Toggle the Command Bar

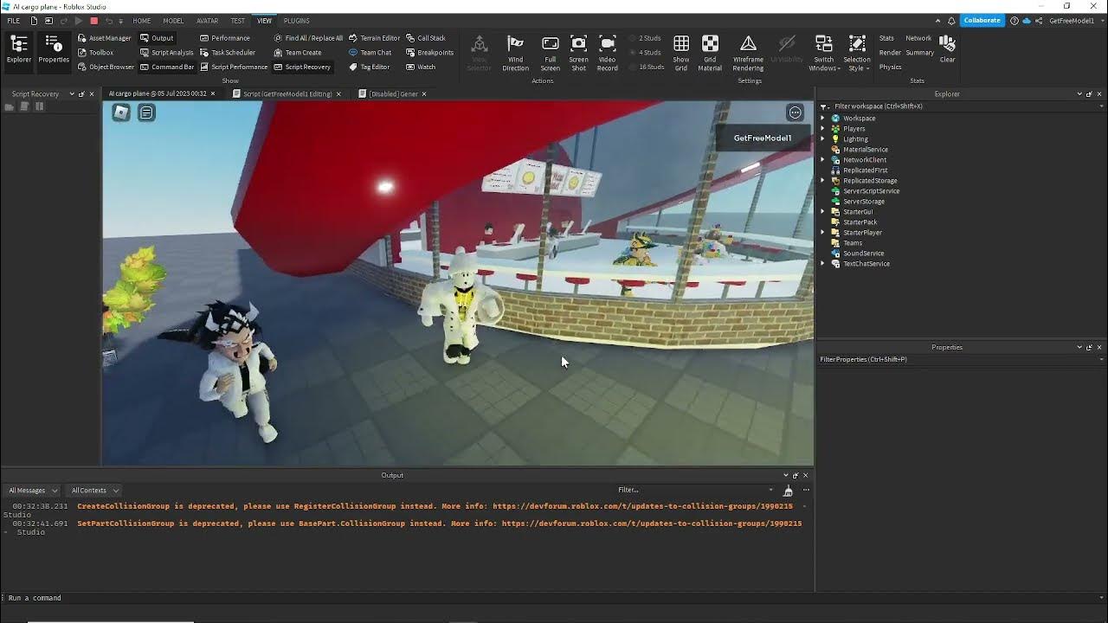click(167, 67)
